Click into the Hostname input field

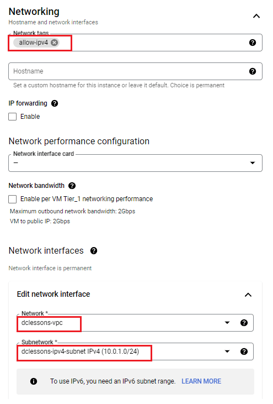coord(129,71)
